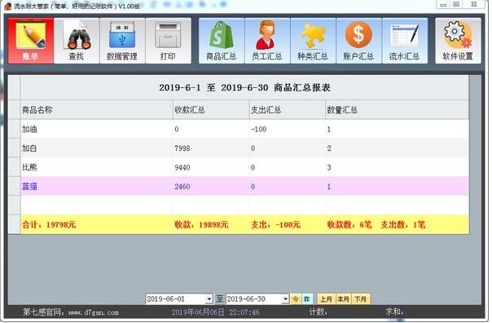492x323 pixels.
Task: Open 员工汇总 employee summary icon
Action: click(x=267, y=41)
